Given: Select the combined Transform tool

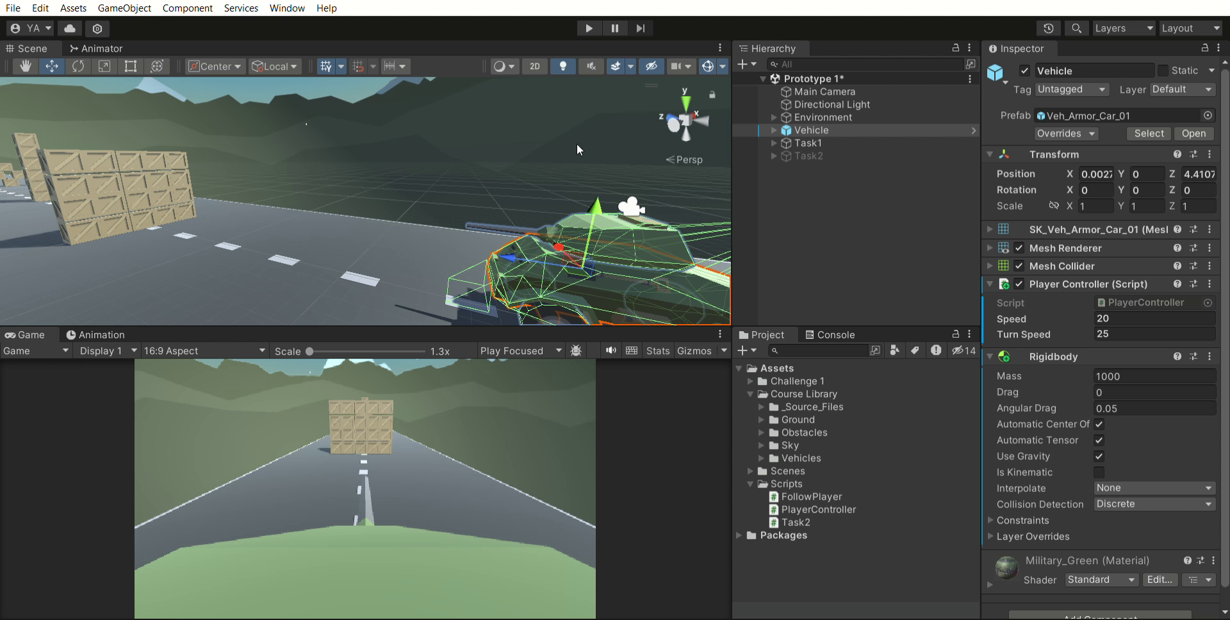Looking at the screenshot, I should [x=157, y=66].
